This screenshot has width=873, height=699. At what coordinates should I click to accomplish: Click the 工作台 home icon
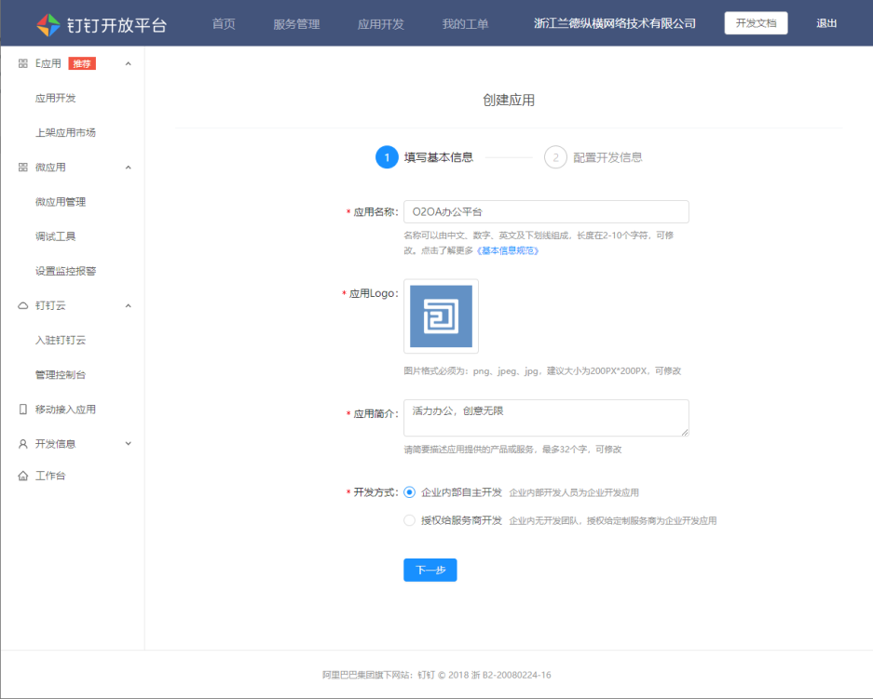23,477
